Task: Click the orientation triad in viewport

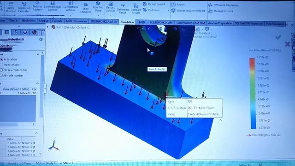Action: tap(54, 145)
